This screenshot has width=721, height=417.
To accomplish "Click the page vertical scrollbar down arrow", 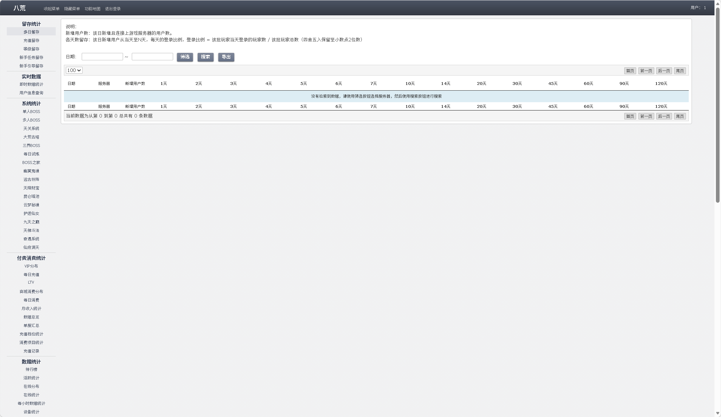I will coord(718,413).
